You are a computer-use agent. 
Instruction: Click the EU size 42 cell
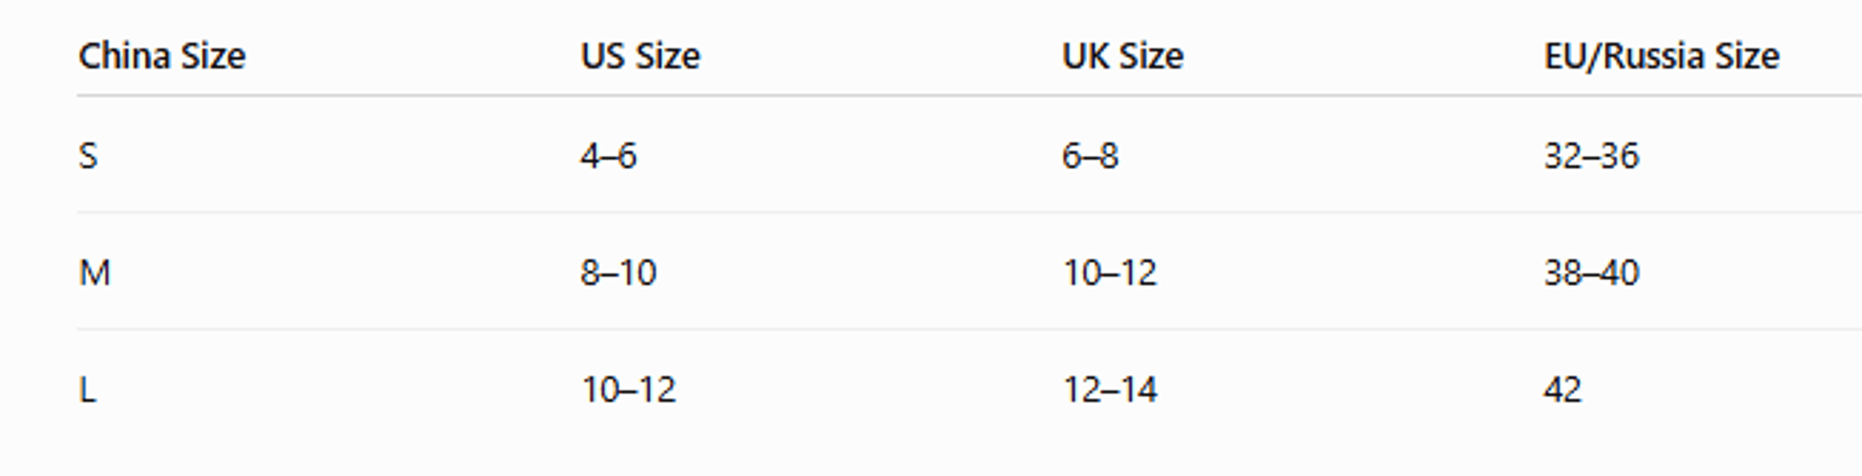click(x=1563, y=390)
